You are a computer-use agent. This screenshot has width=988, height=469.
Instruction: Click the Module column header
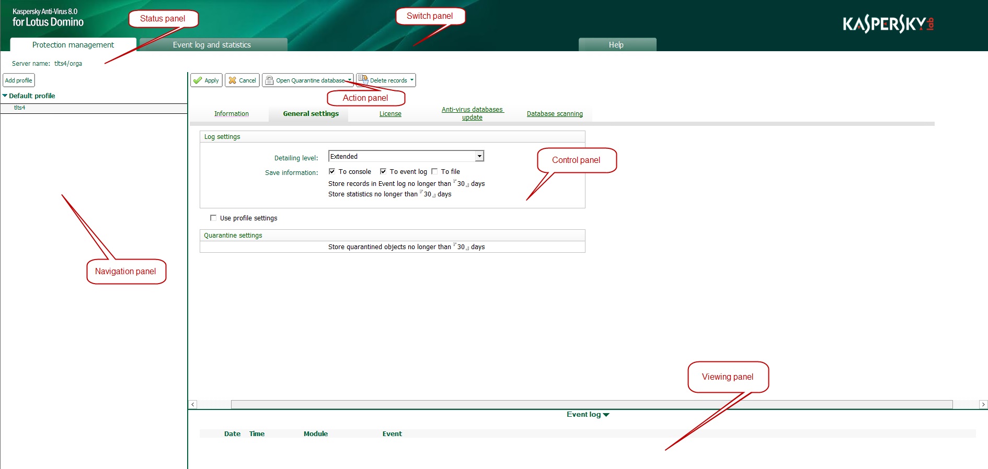tap(316, 434)
